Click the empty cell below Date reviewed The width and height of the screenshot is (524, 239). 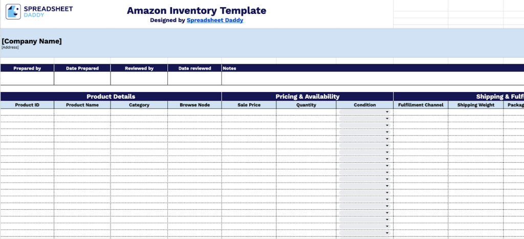[194, 78]
